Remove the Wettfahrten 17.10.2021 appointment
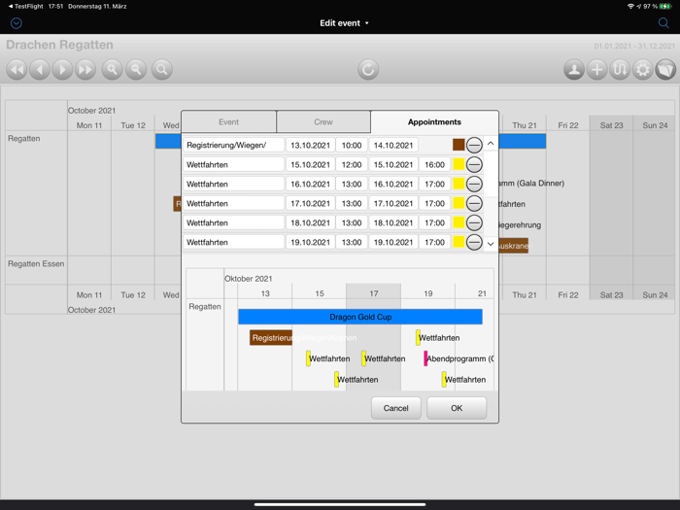Viewport: 680px width, 510px height. [x=474, y=203]
